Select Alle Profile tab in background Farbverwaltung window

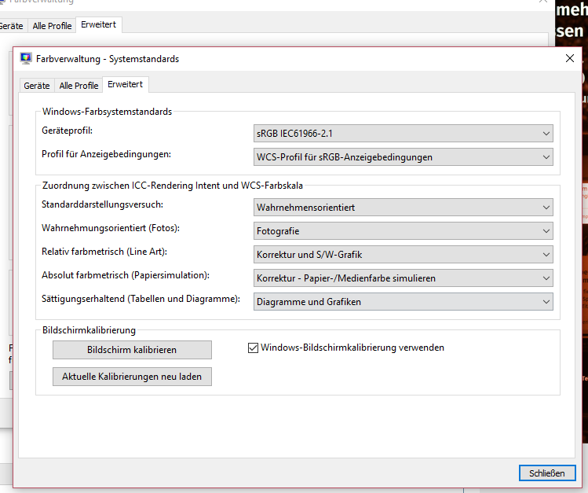tap(52, 26)
